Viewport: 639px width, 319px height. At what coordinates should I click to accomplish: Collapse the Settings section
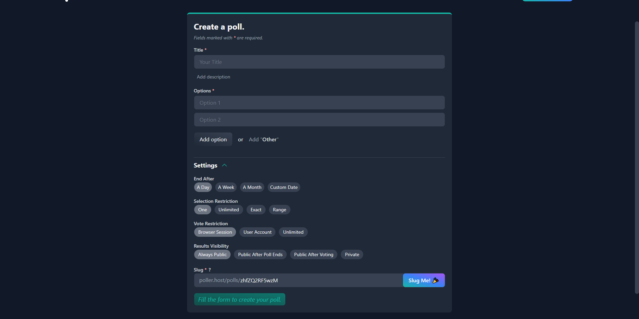[224, 165]
